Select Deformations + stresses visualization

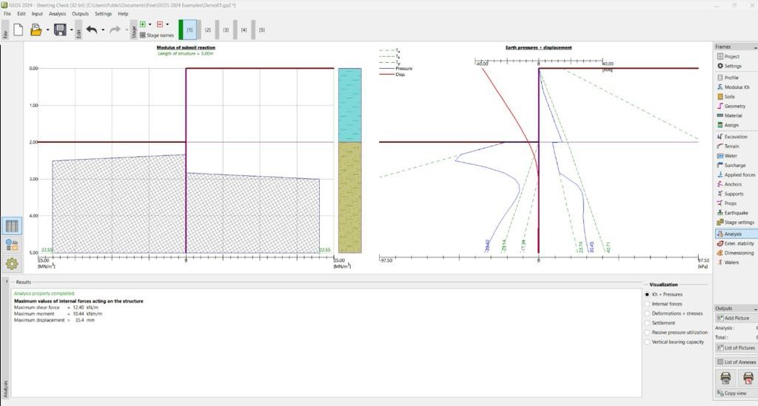point(648,314)
